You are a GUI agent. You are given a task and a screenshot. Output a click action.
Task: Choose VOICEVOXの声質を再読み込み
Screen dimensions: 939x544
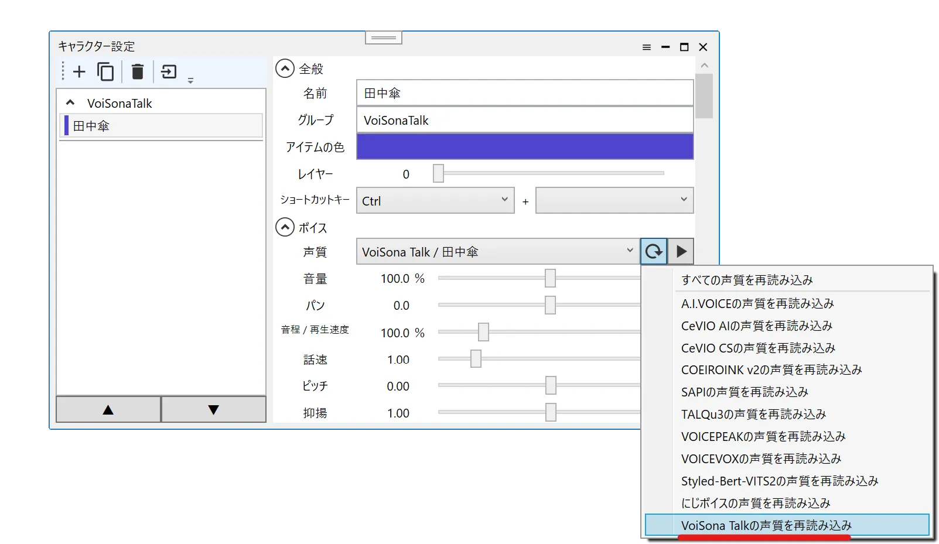coord(787,459)
